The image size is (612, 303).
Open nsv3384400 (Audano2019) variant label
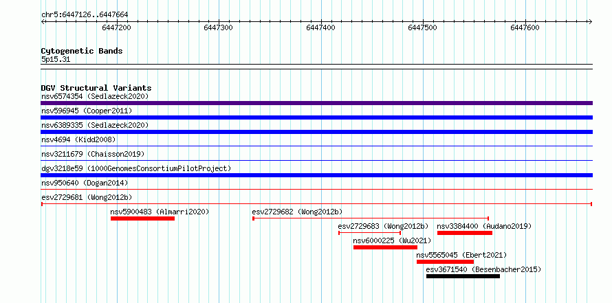[484, 226]
